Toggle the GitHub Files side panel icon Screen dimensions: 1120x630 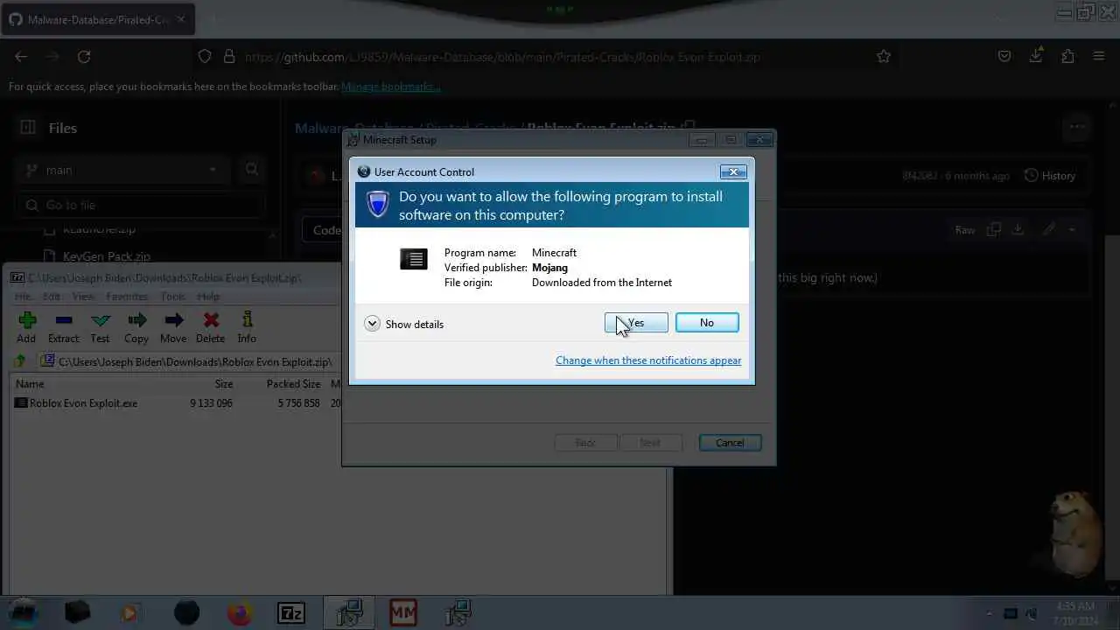28,128
